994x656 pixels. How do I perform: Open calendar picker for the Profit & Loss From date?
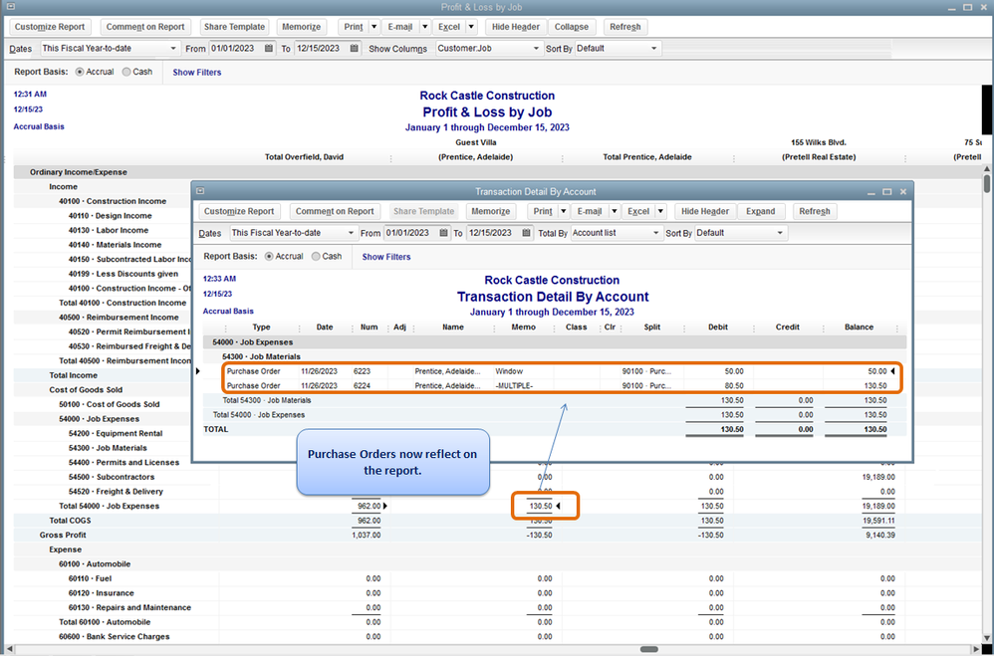tap(269, 49)
